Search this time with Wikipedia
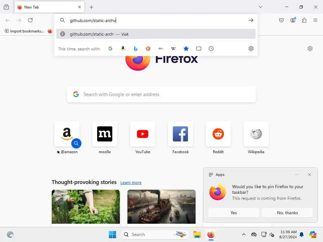The height and width of the screenshot is (242, 323). [x=173, y=49]
